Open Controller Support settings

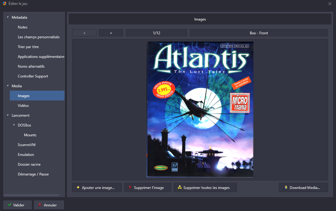click(x=33, y=76)
